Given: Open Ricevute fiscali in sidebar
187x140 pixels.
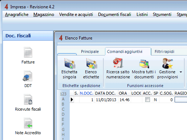Looking at the screenshot, I should (28, 103).
